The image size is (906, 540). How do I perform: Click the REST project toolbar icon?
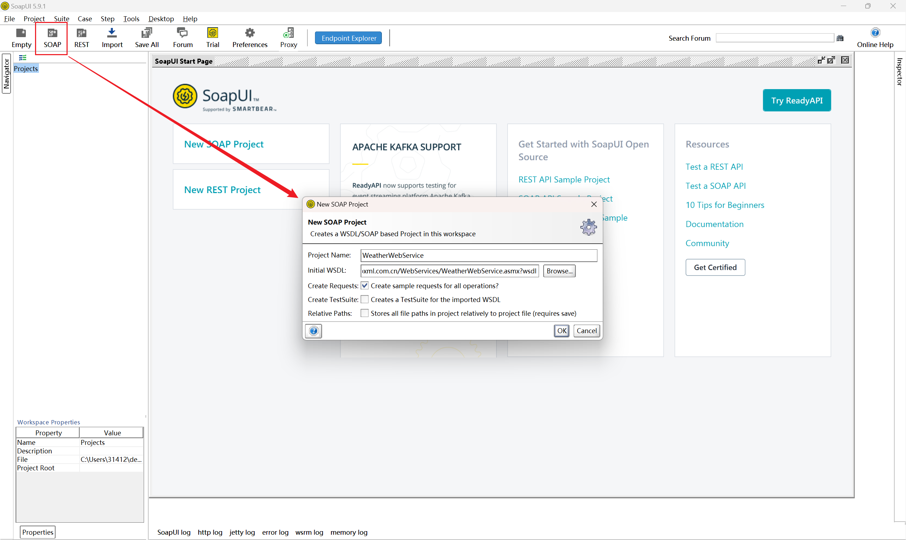tap(81, 38)
